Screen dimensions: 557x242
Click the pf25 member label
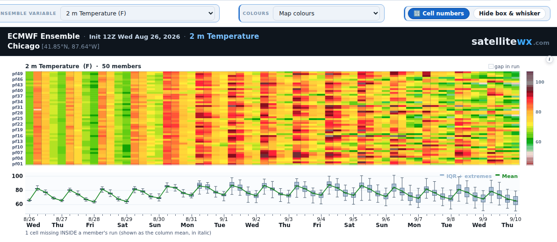click(18, 119)
